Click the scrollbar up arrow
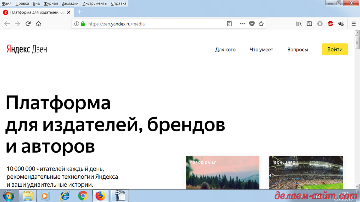The image size is (360, 202). [x=357, y=33]
